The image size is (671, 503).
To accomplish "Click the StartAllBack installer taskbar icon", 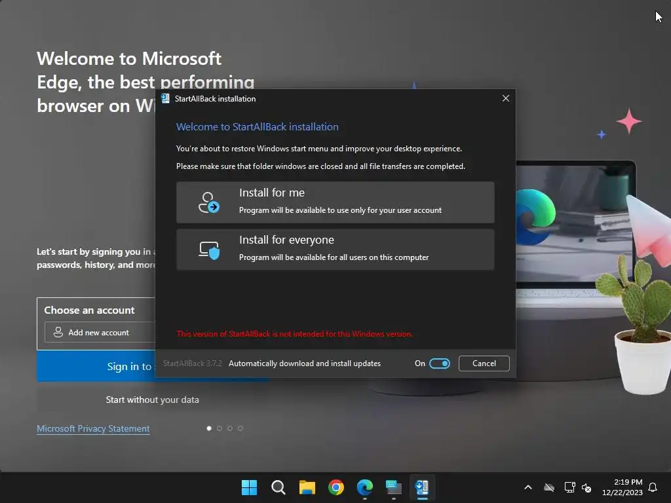I will pos(423,487).
